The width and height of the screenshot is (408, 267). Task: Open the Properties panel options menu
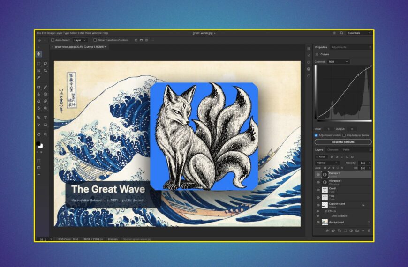(x=370, y=47)
